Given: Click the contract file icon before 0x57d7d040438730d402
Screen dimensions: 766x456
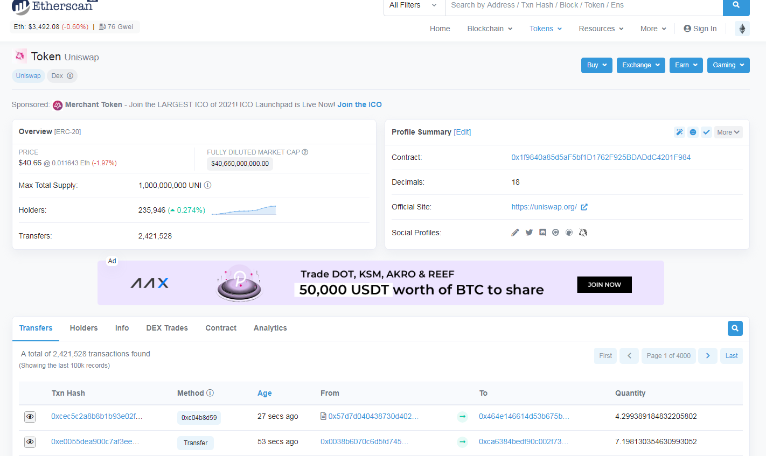Looking at the screenshot, I should pos(323,416).
